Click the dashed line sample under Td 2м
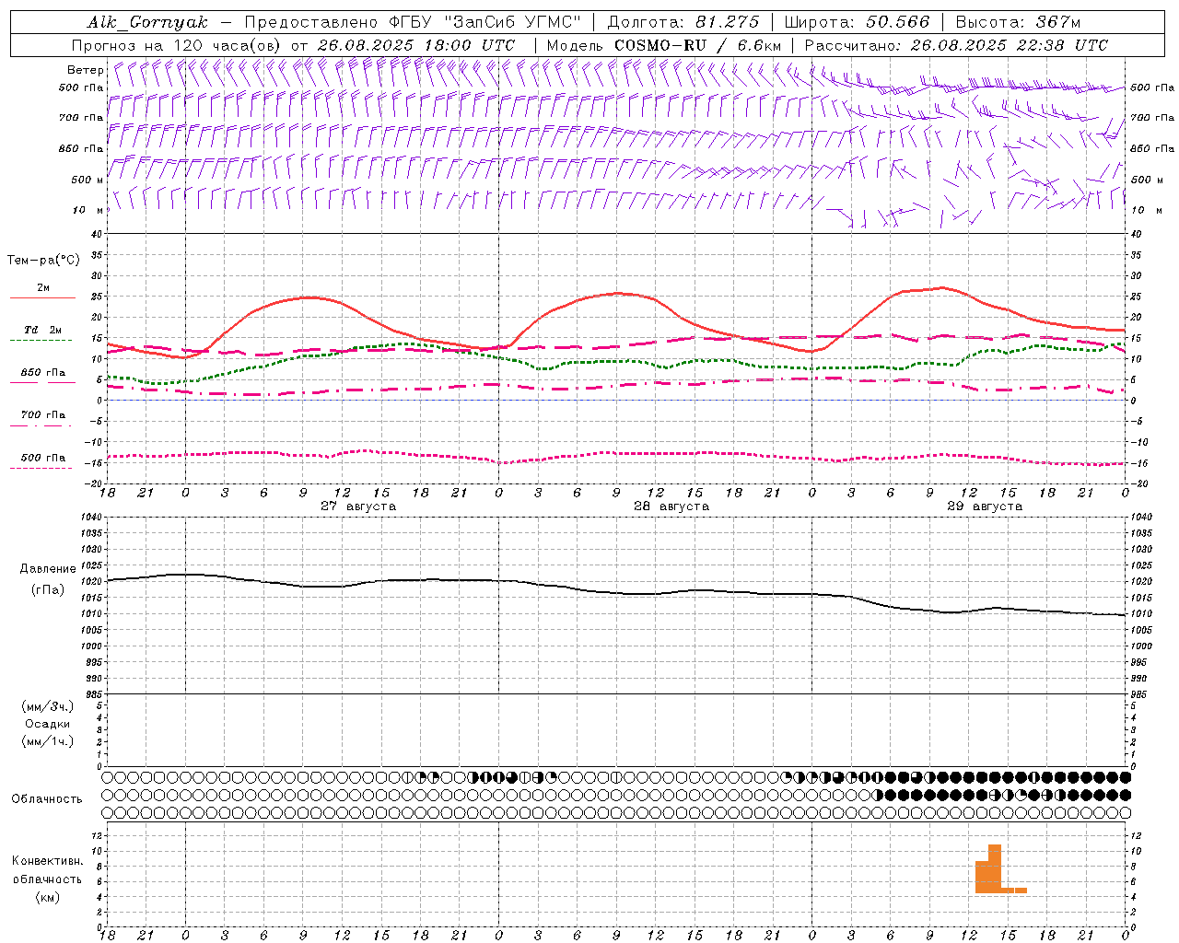 [x=41, y=341]
